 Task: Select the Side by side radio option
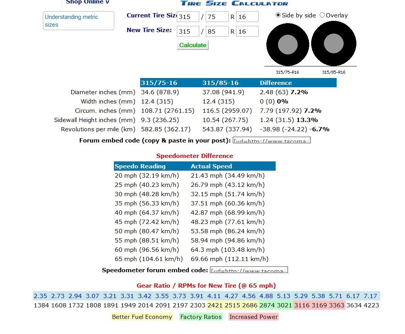click(278, 15)
